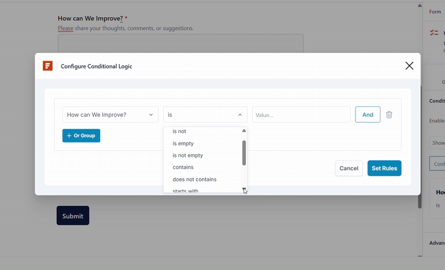Select 'contains' from the operator list
Screen dimensions: 445x270
(x=183, y=167)
